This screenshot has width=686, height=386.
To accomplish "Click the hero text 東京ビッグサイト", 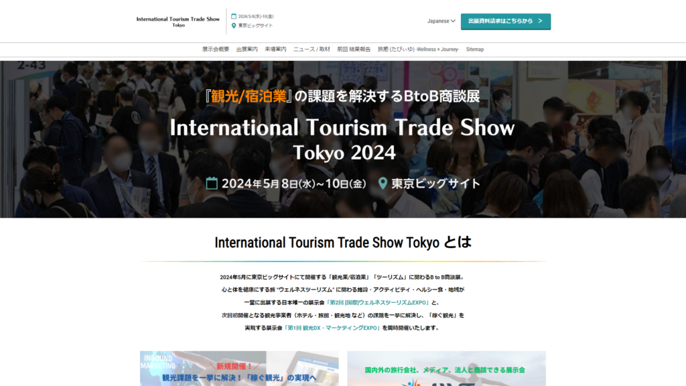I will [435, 184].
